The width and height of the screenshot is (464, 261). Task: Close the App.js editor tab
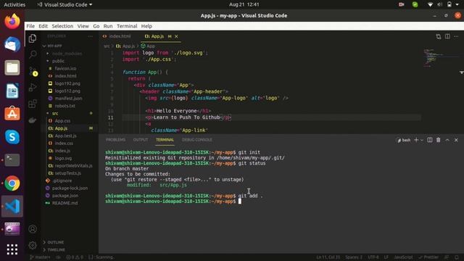pyautogui.click(x=176, y=36)
